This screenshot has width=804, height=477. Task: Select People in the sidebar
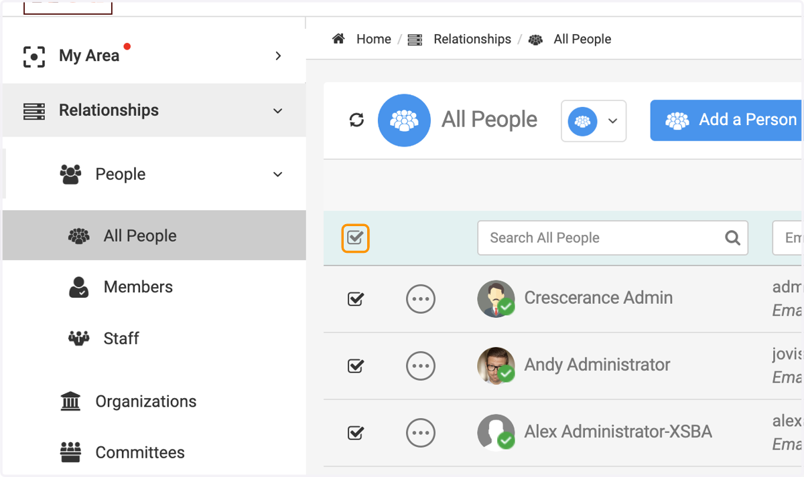[154, 174]
